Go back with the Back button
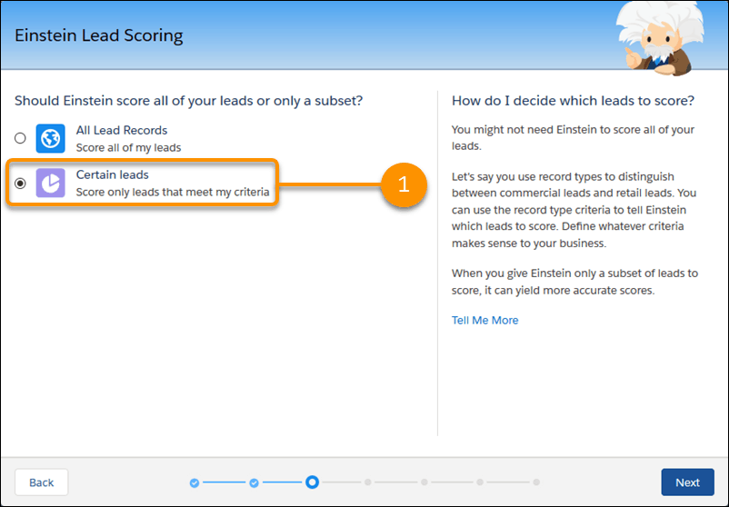Viewport: 729px width, 507px height. (42, 482)
